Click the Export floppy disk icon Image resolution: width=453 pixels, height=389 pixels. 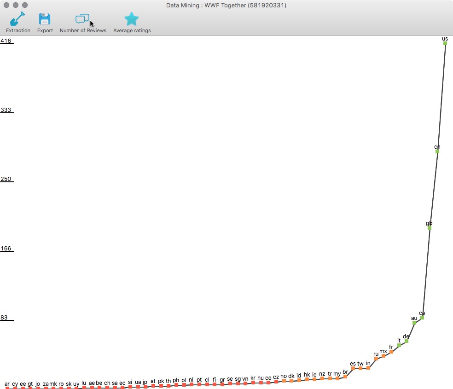click(45, 19)
